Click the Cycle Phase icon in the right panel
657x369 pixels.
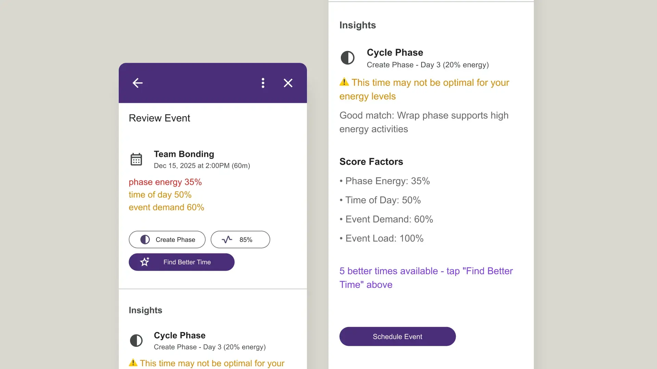(347, 58)
